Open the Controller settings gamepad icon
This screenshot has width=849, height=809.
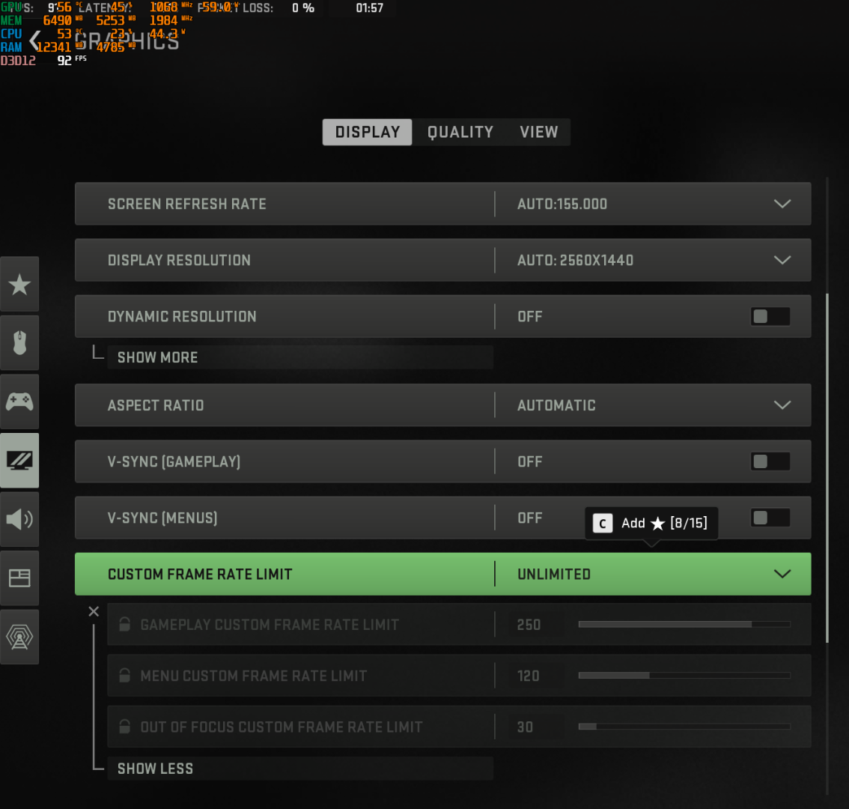[19, 402]
